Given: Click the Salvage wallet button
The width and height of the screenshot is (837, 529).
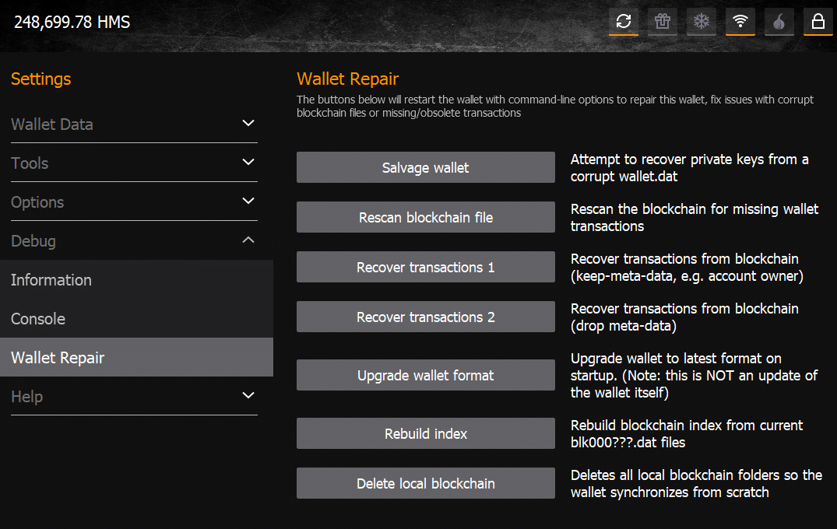Looking at the screenshot, I should pos(425,167).
